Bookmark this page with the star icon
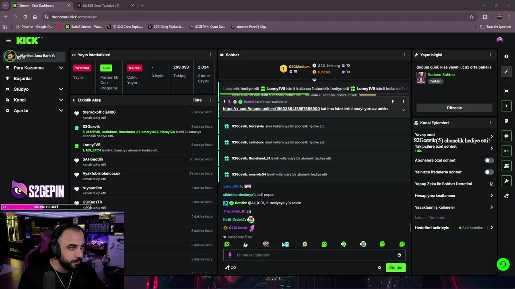 pyautogui.click(x=472, y=17)
